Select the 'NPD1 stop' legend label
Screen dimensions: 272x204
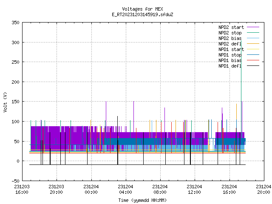pos(230,55)
